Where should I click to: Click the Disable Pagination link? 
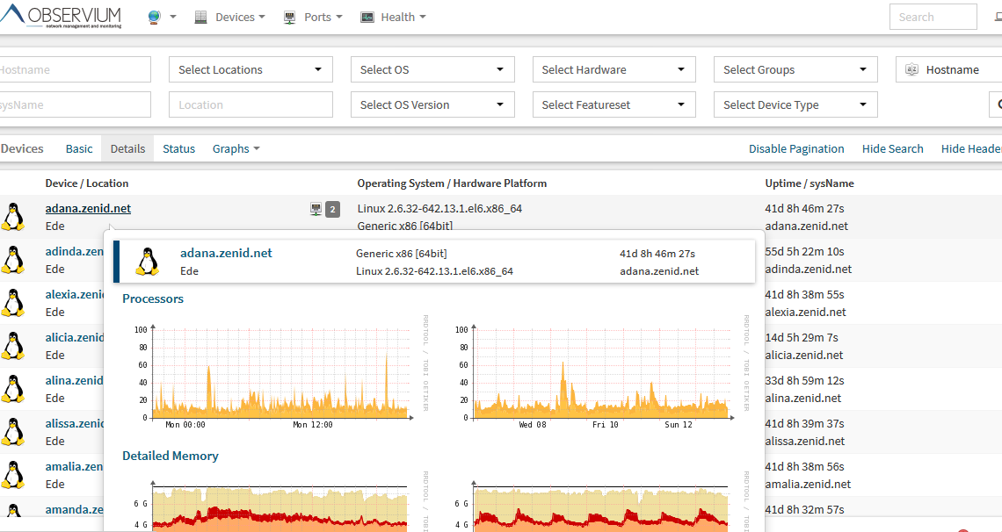pos(796,148)
